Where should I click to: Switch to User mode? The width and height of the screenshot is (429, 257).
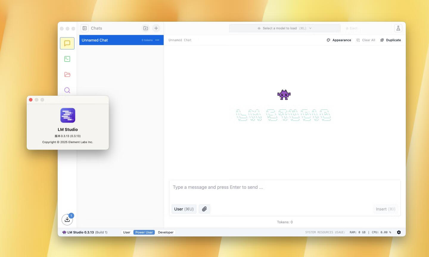pos(127,232)
